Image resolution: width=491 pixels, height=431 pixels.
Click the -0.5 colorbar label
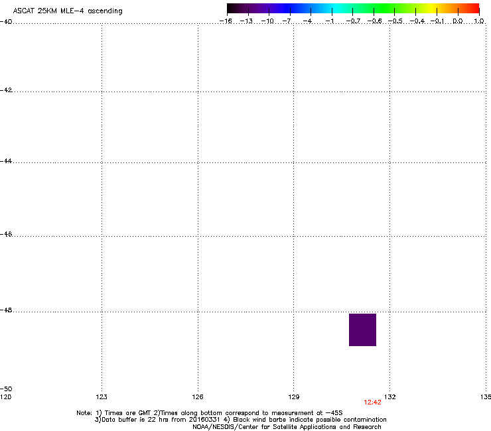pos(395,21)
